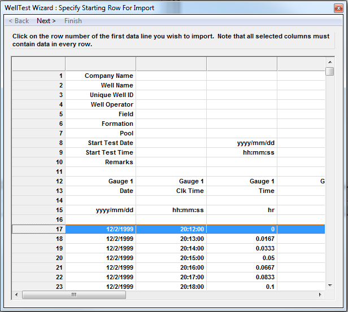348x312 pixels.
Task: Click the horizontal scrollbar right arrow
Action: pos(320,295)
